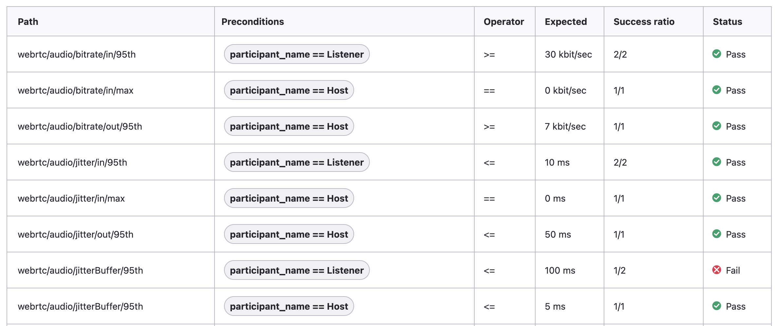Select the webrtc/audio/jitter/out/95th path
This screenshot has width=775, height=326.
point(76,234)
